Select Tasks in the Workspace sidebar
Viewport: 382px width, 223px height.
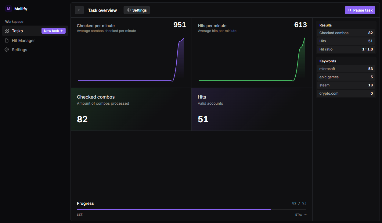pos(17,31)
